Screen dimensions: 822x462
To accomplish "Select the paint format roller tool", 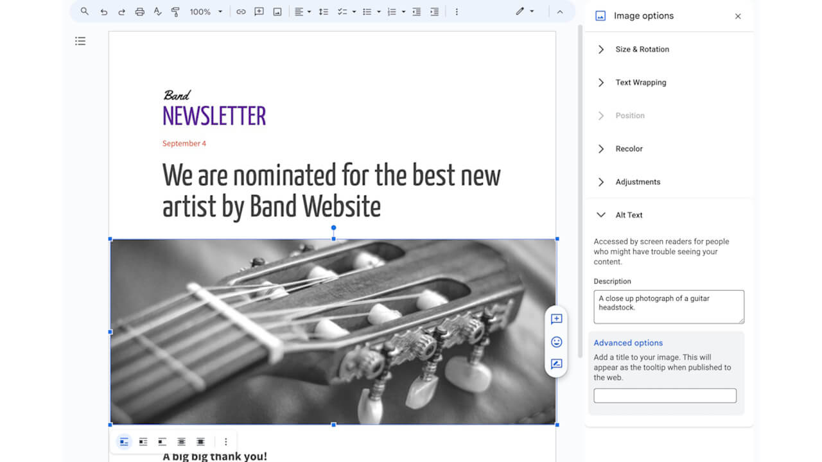I will [175, 12].
